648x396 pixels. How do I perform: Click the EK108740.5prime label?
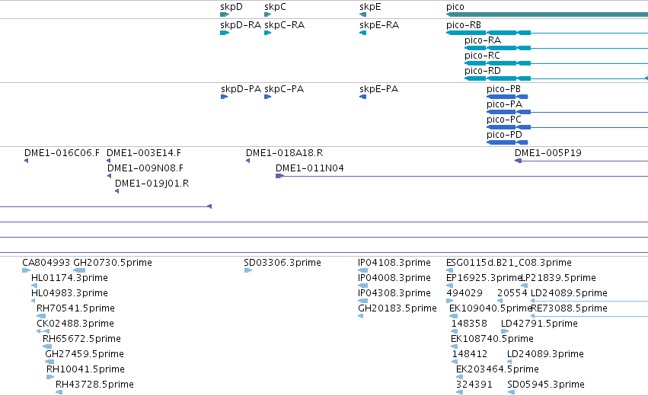click(492, 339)
